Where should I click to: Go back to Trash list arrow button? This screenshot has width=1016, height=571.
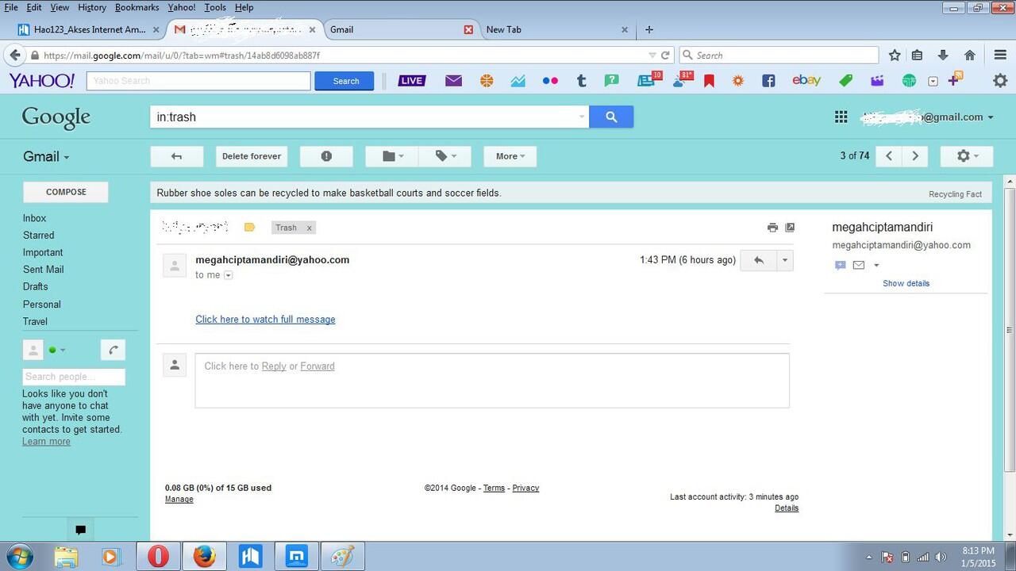pos(177,156)
